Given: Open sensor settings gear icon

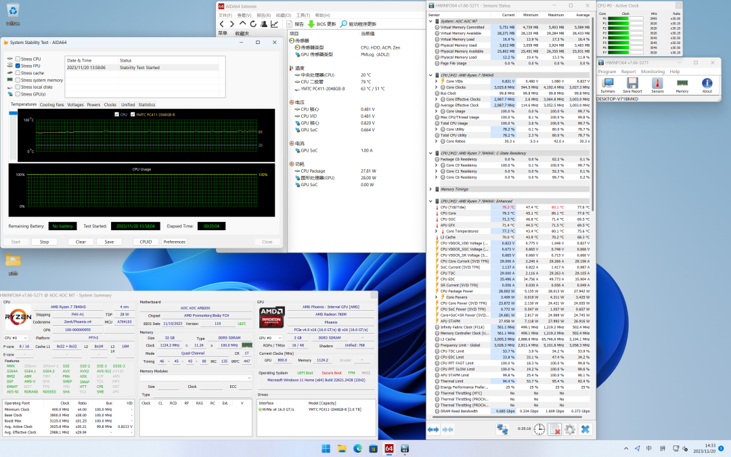Looking at the screenshot, I should click(570, 429).
